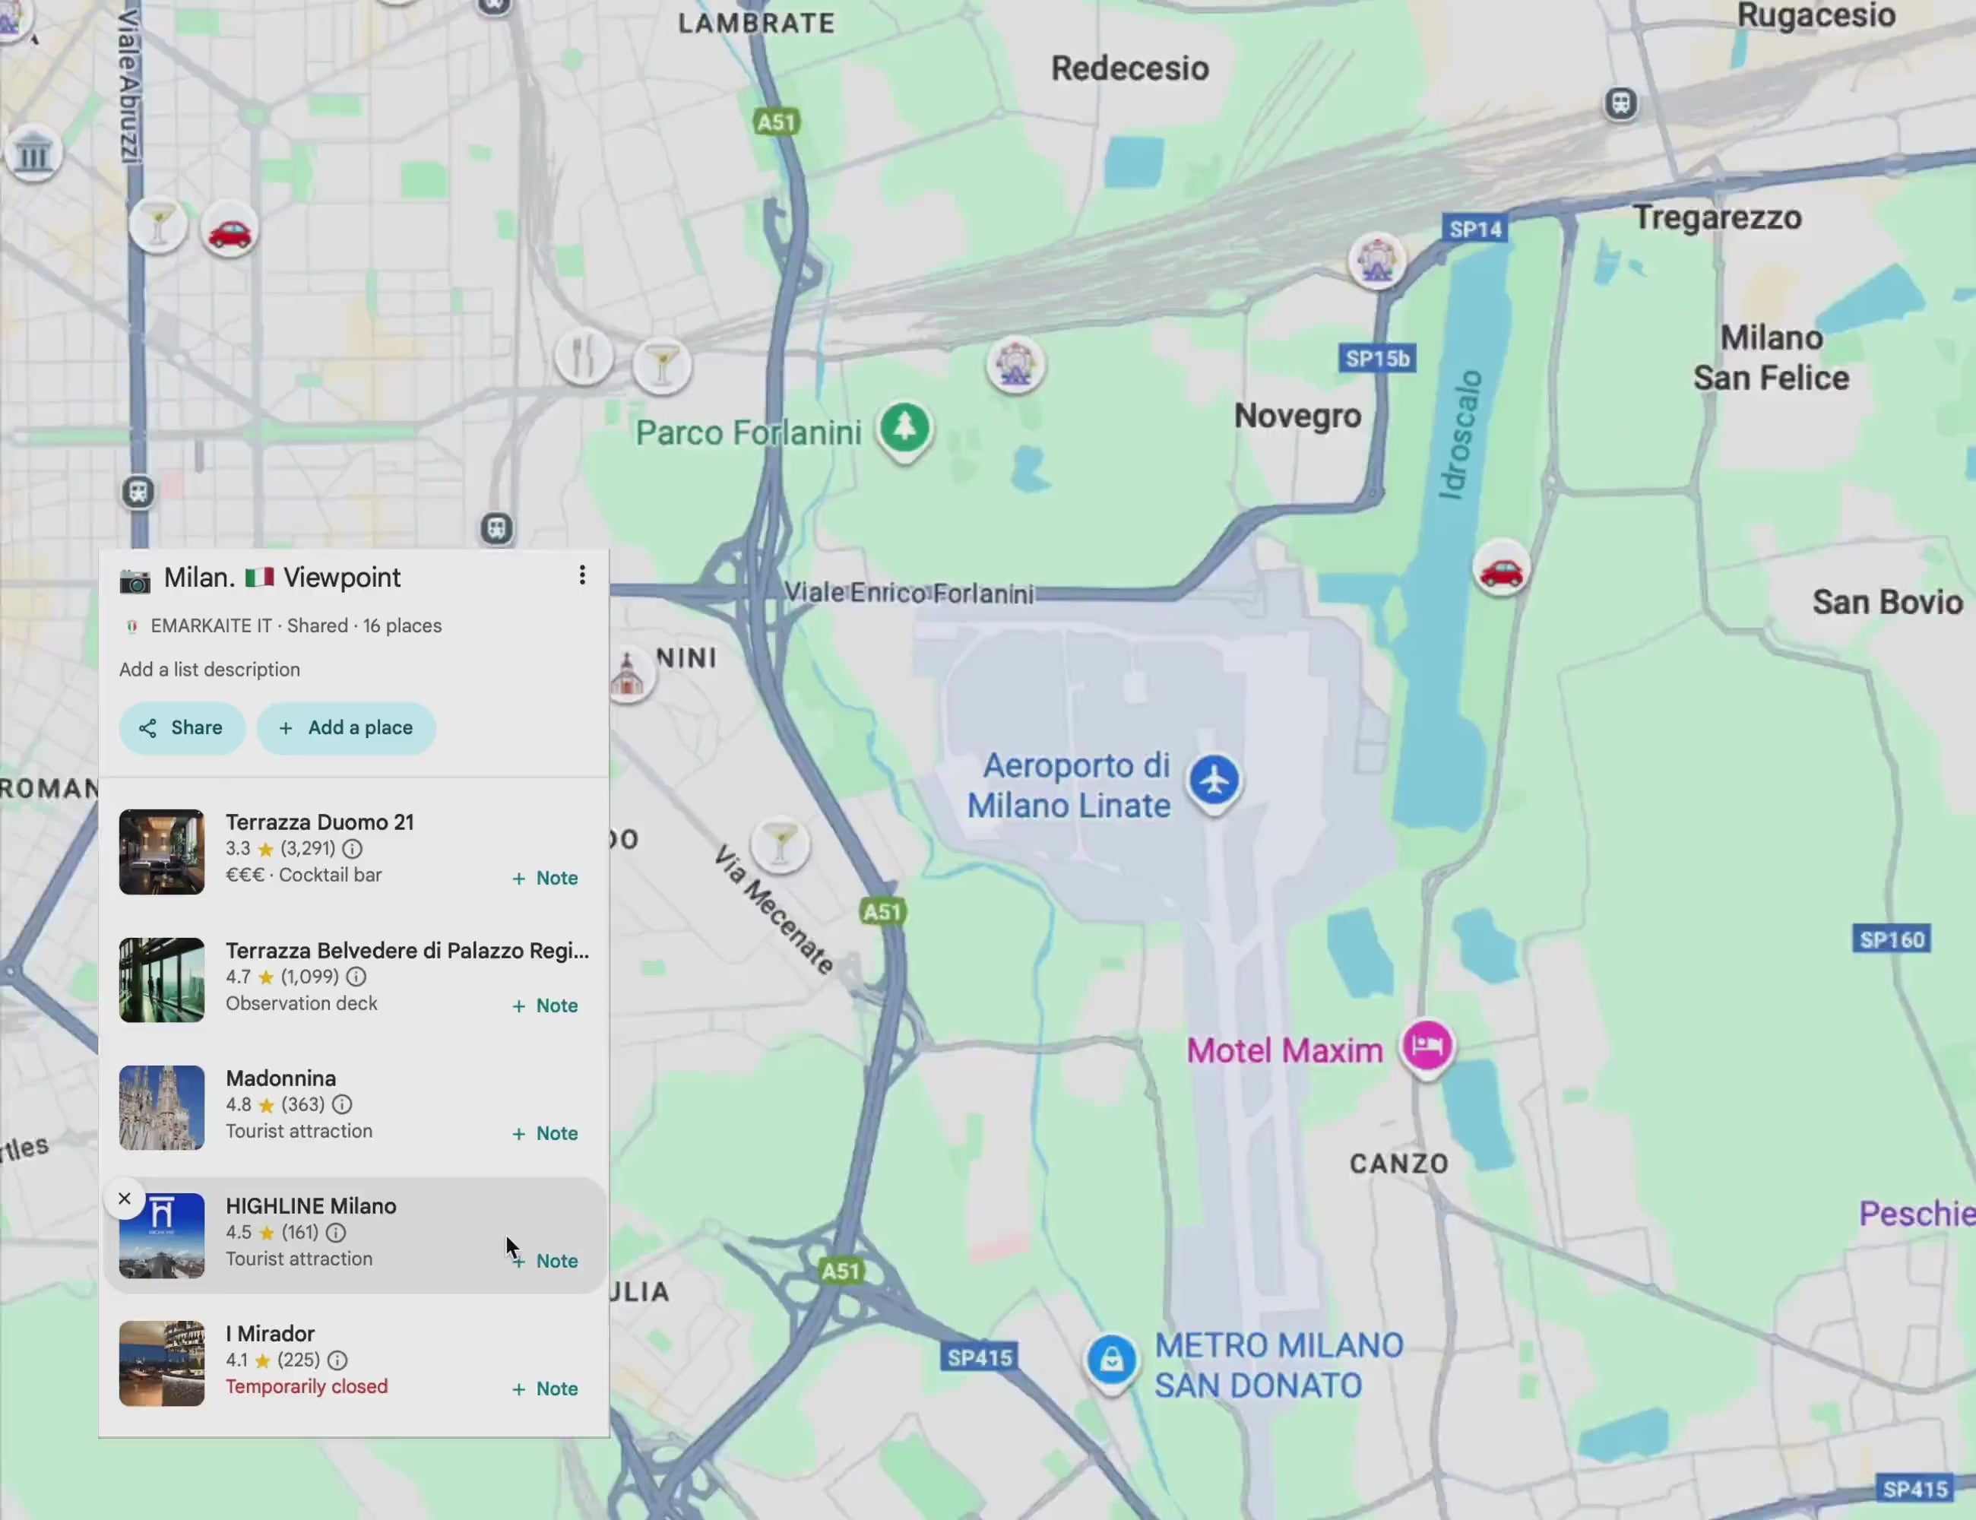Click the info icon beside Terrazza Duomo 21 reviews
The height and width of the screenshot is (1520, 1976).
point(352,849)
